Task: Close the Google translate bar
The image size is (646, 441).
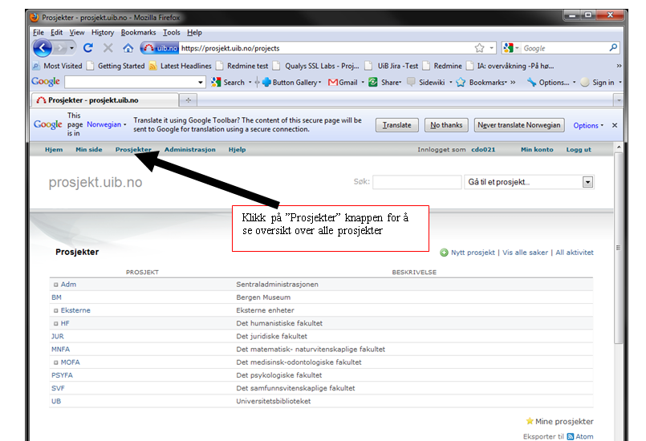Action: pyautogui.click(x=615, y=125)
